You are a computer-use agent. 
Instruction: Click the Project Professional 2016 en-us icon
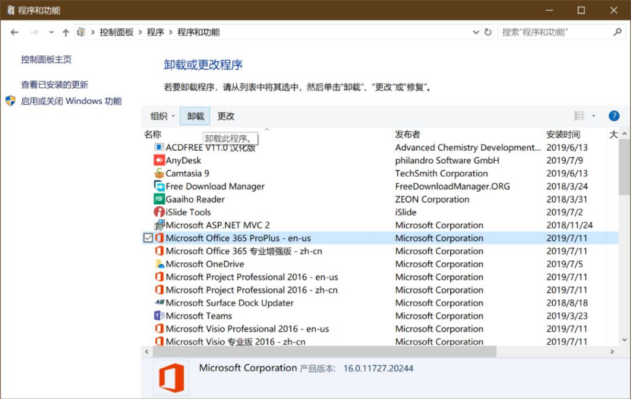[x=160, y=276]
